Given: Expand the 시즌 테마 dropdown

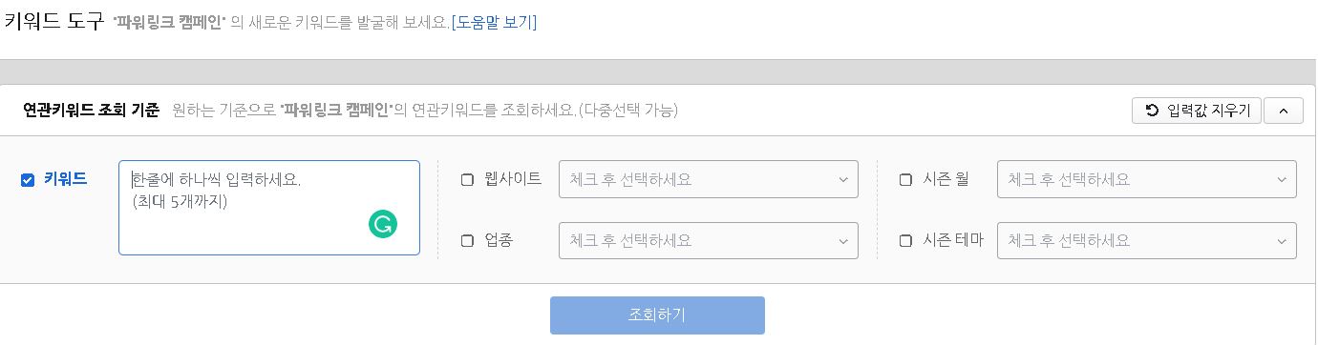Looking at the screenshot, I should 1146,240.
